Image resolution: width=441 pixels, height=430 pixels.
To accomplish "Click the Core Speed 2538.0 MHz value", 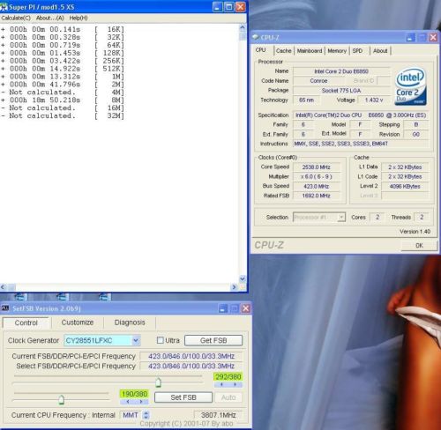I will pyautogui.click(x=316, y=167).
